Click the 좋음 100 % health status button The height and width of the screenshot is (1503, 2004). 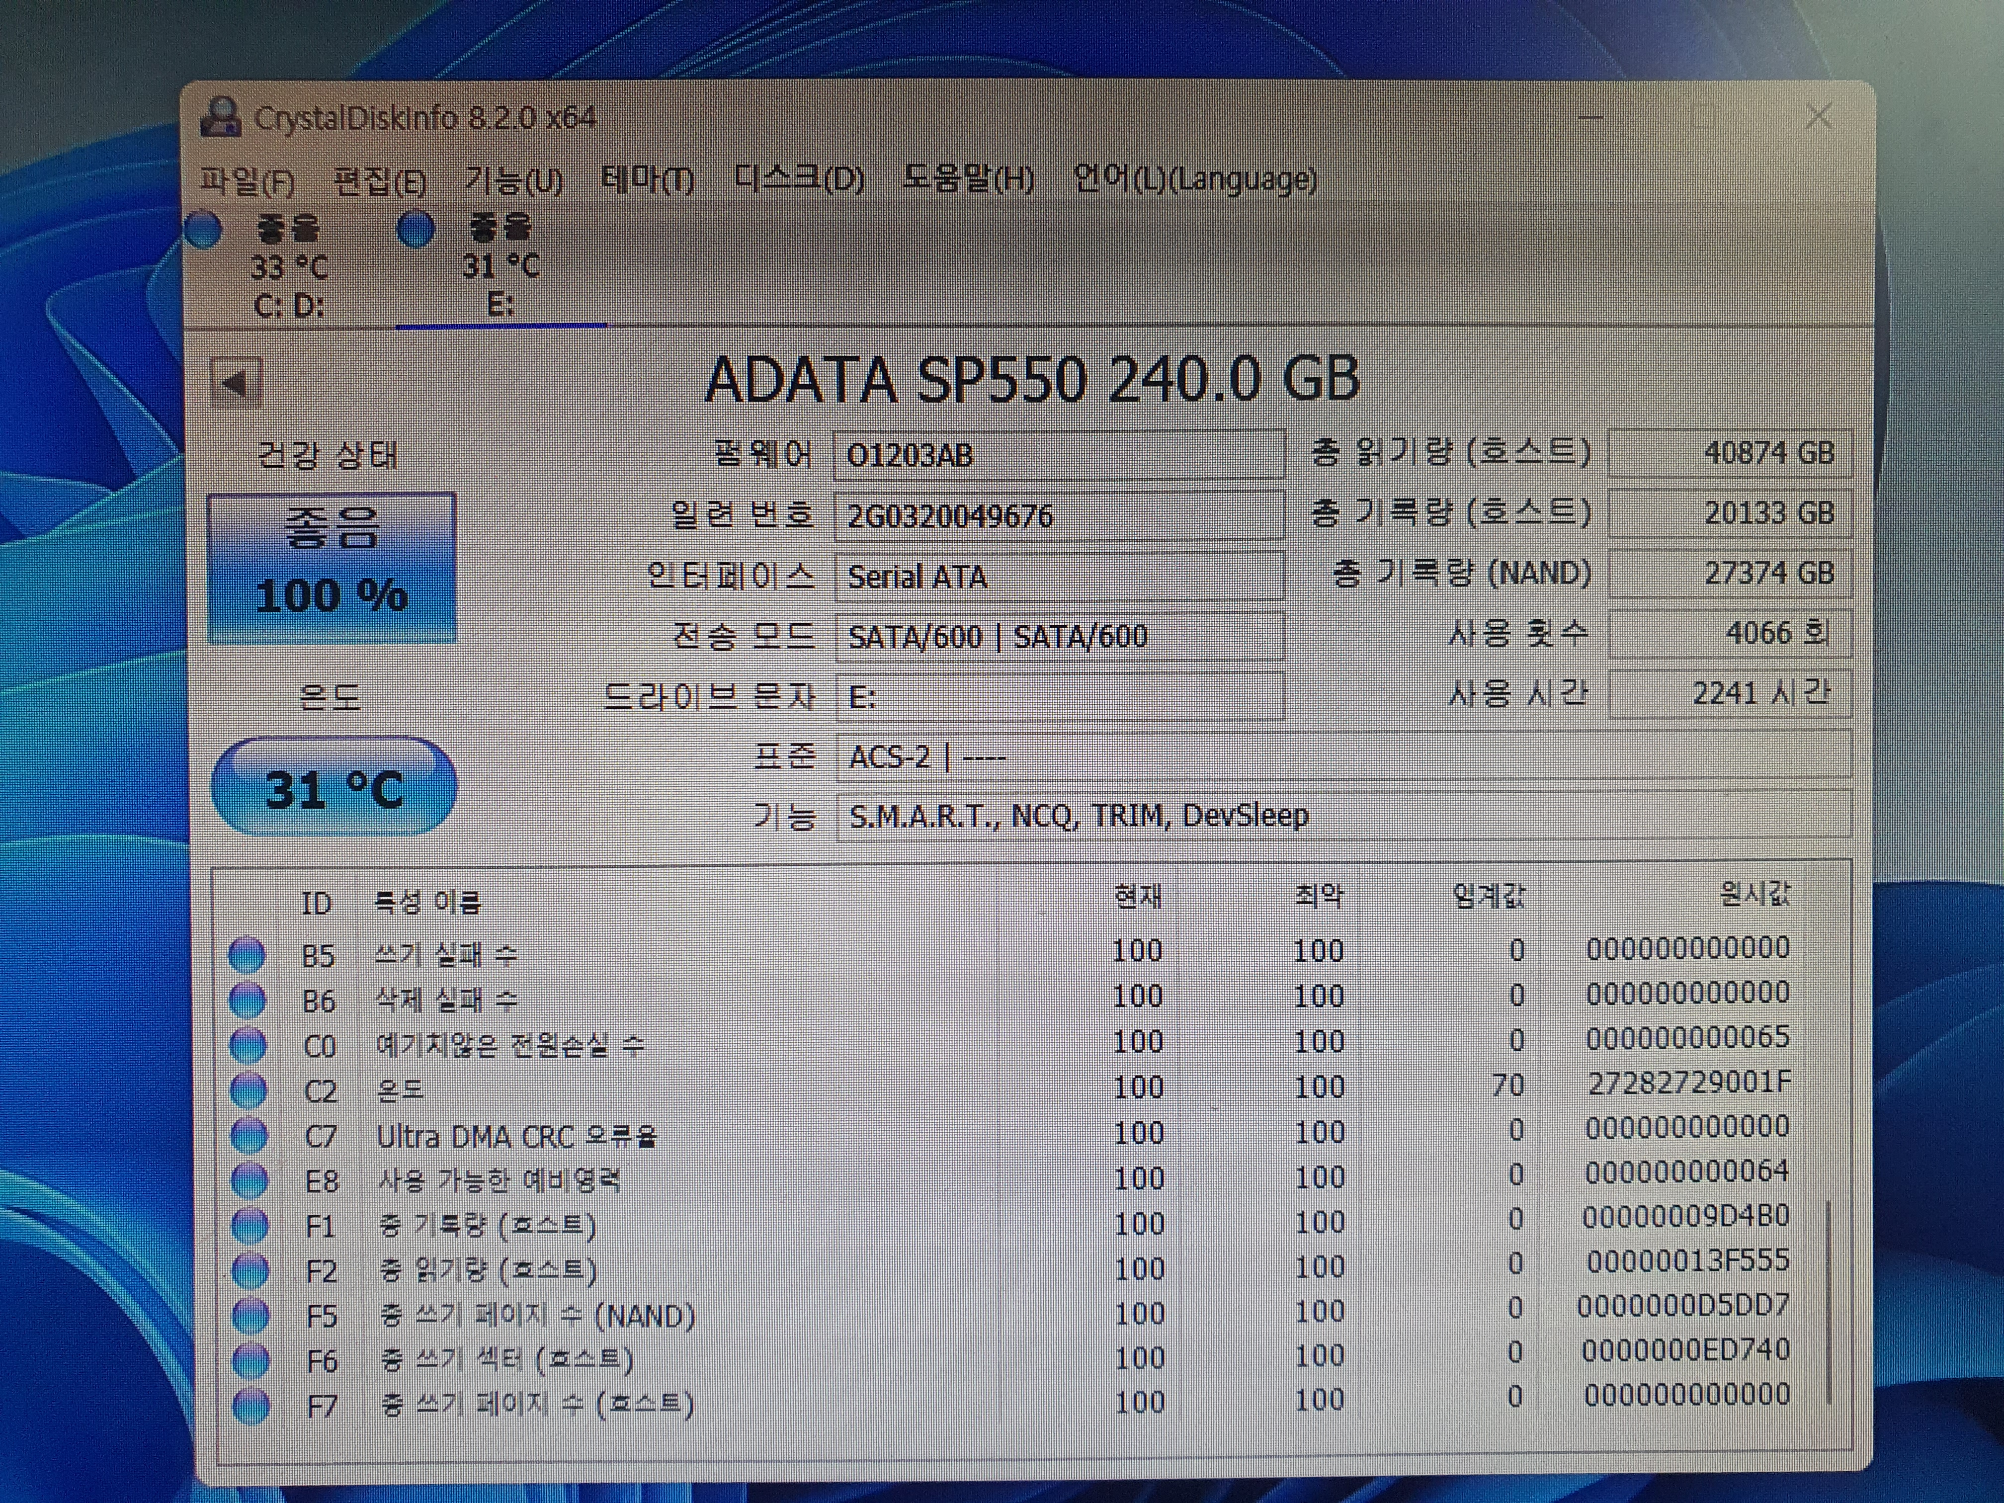(x=332, y=567)
